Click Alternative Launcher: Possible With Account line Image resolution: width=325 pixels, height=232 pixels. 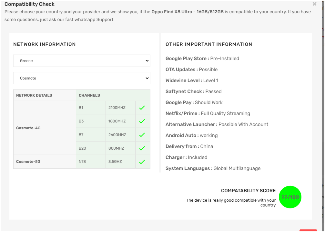[x=217, y=124]
